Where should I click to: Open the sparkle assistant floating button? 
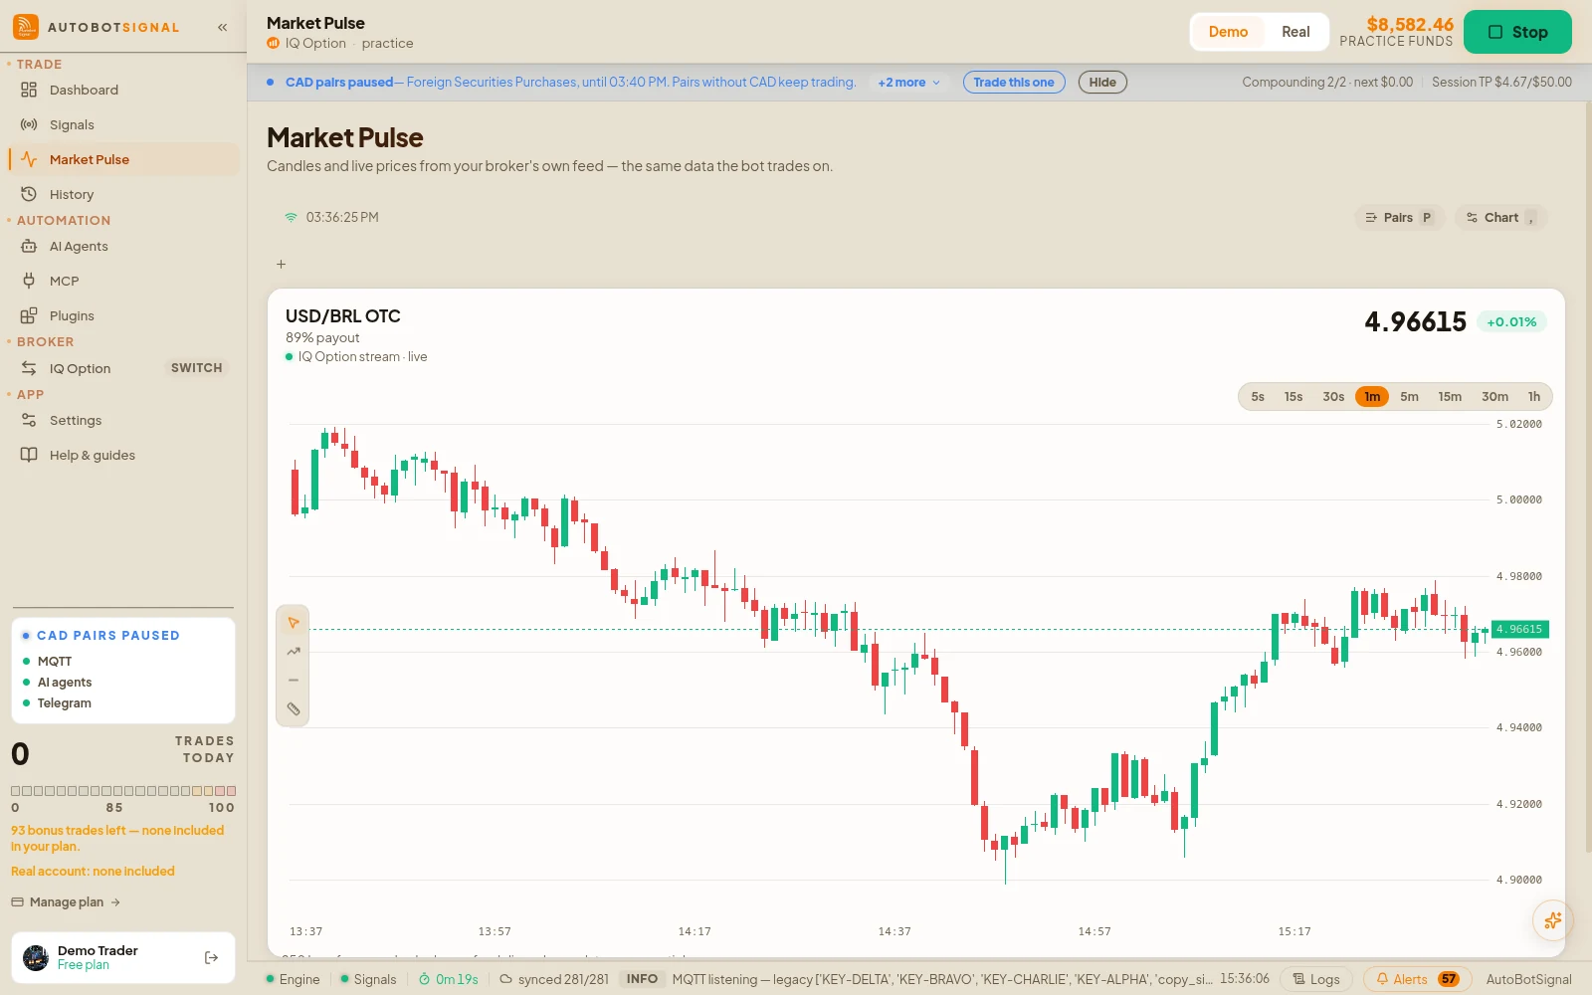1552,920
